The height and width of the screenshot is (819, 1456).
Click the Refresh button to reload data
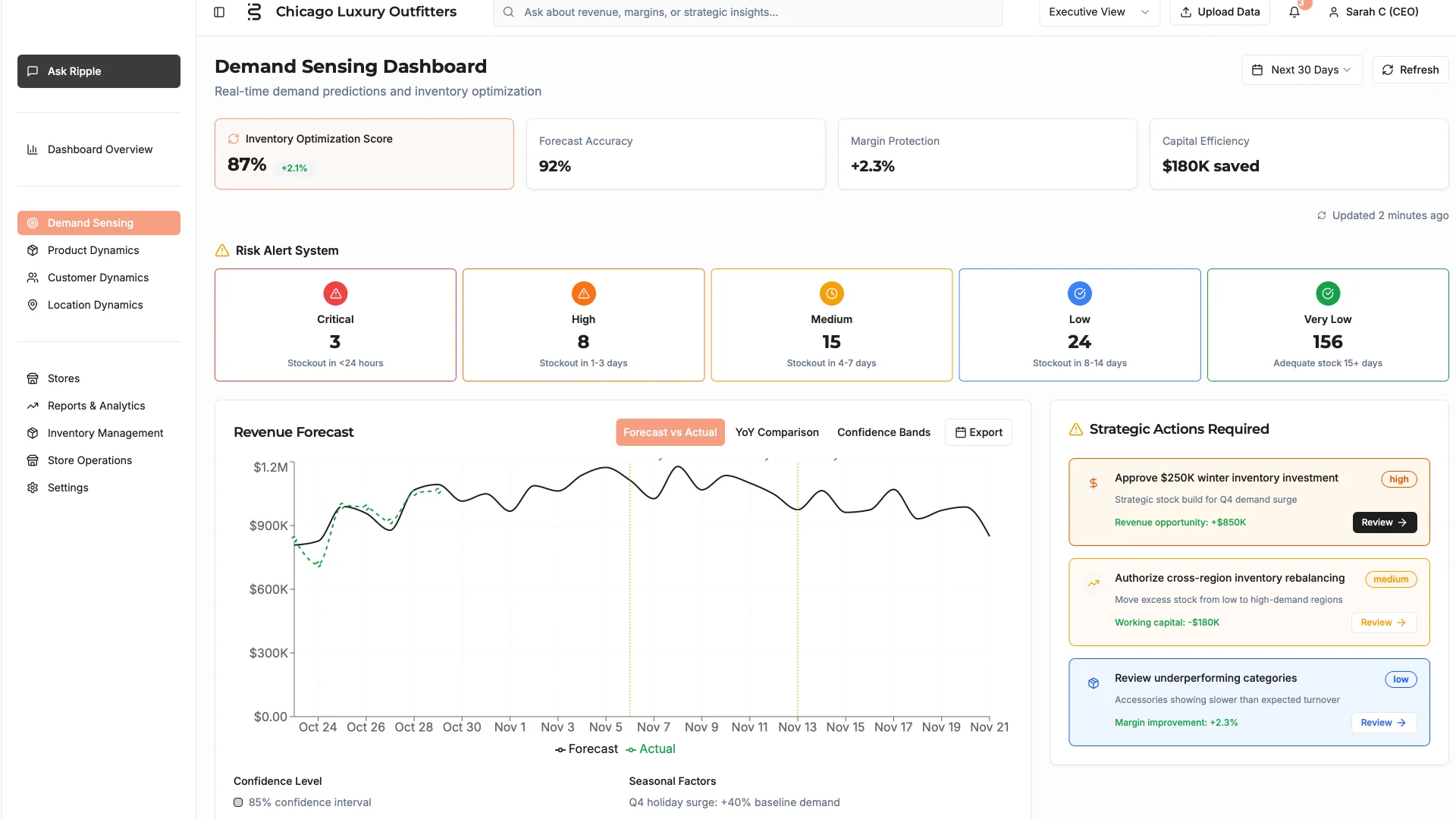(x=1410, y=69)
